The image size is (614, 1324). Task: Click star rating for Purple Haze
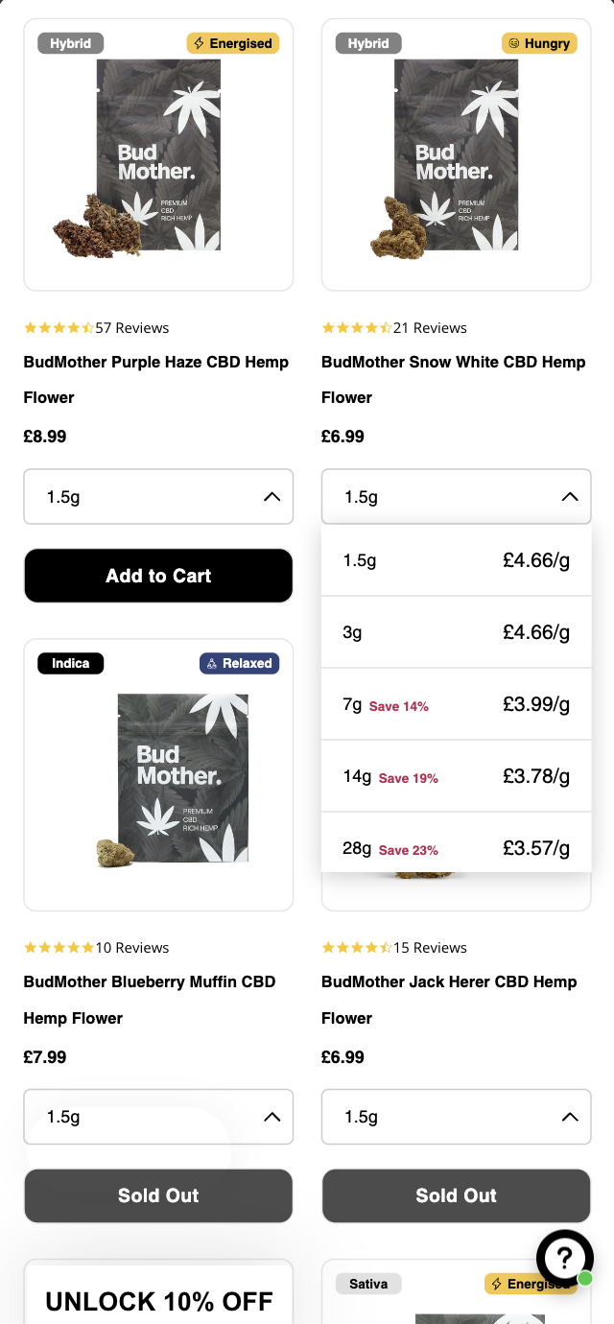tap(59, 328)
